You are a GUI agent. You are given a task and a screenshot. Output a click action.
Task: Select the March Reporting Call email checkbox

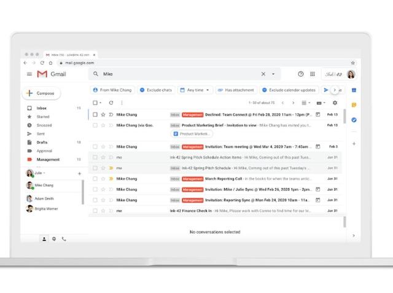pos(95,179)
